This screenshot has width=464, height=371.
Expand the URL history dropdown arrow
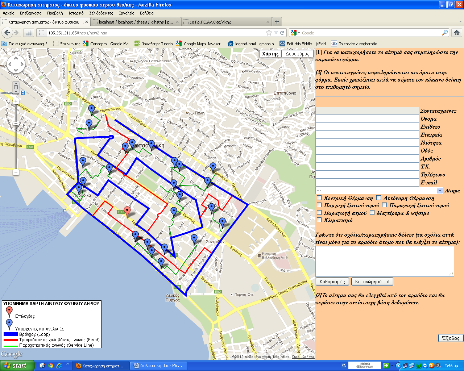[276, 33]
